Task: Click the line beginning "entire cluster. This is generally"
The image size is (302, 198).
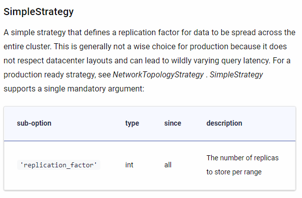Action: 145,47
